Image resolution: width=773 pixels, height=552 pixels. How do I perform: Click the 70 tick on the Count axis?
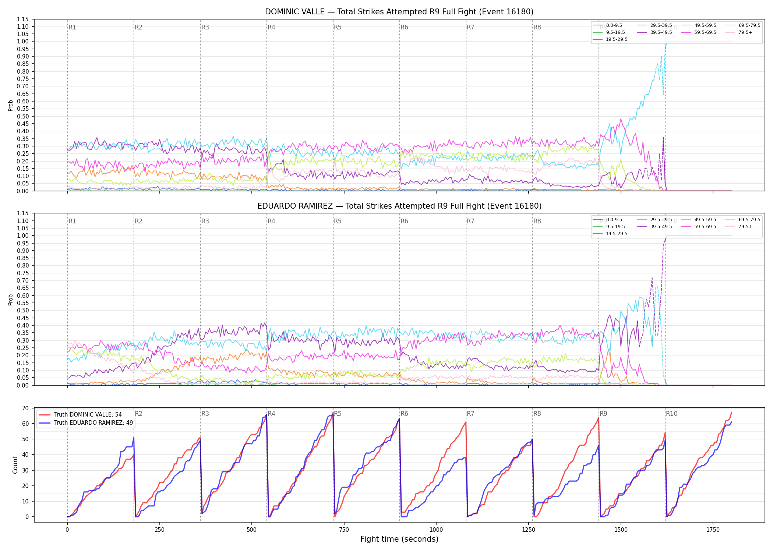25,408
